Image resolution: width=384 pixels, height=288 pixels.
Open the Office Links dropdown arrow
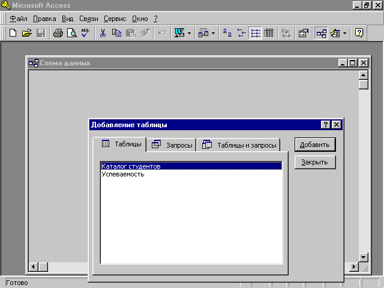tap(189, 33)
